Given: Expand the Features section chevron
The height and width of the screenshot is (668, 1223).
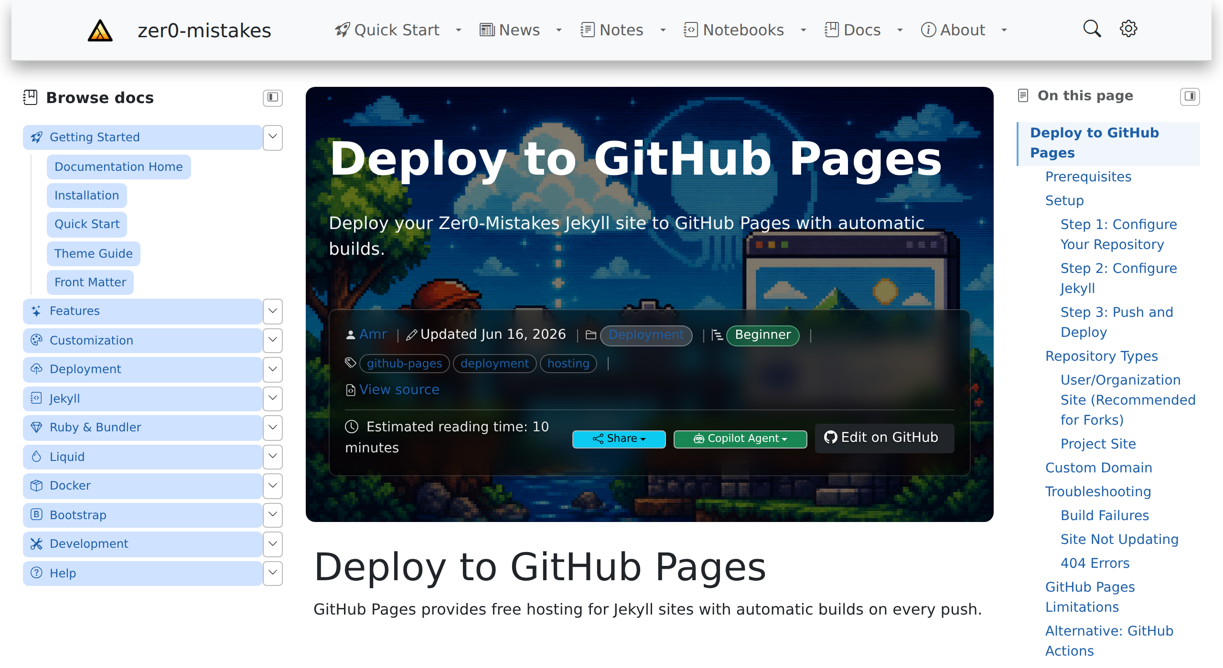Looking at the screenshot, I should 273,311.
